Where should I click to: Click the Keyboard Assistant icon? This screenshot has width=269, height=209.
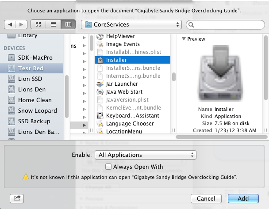tap(100, 116)
